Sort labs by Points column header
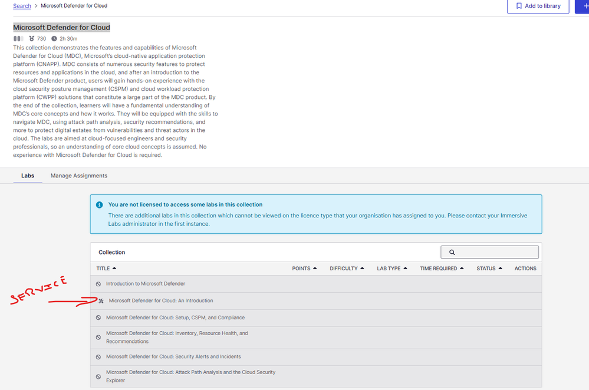This screenshot has height=390, width=589. click(x=304, y=269)
